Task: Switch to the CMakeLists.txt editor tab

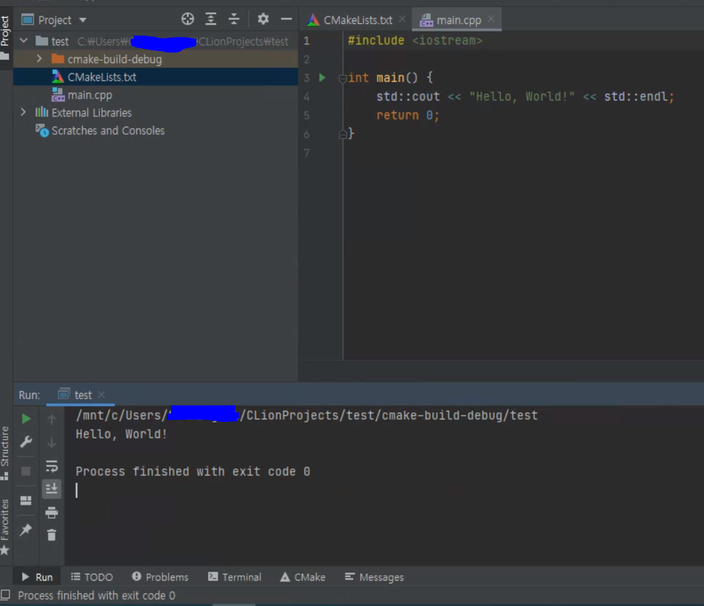Action: (358, 19)
